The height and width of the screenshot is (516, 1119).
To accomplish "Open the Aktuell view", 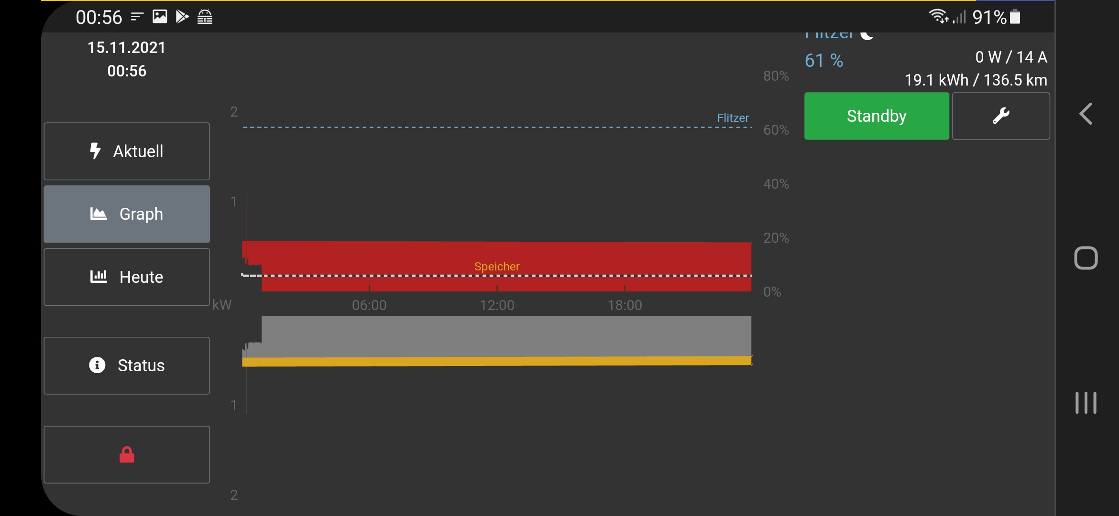I will coord(127,151).
